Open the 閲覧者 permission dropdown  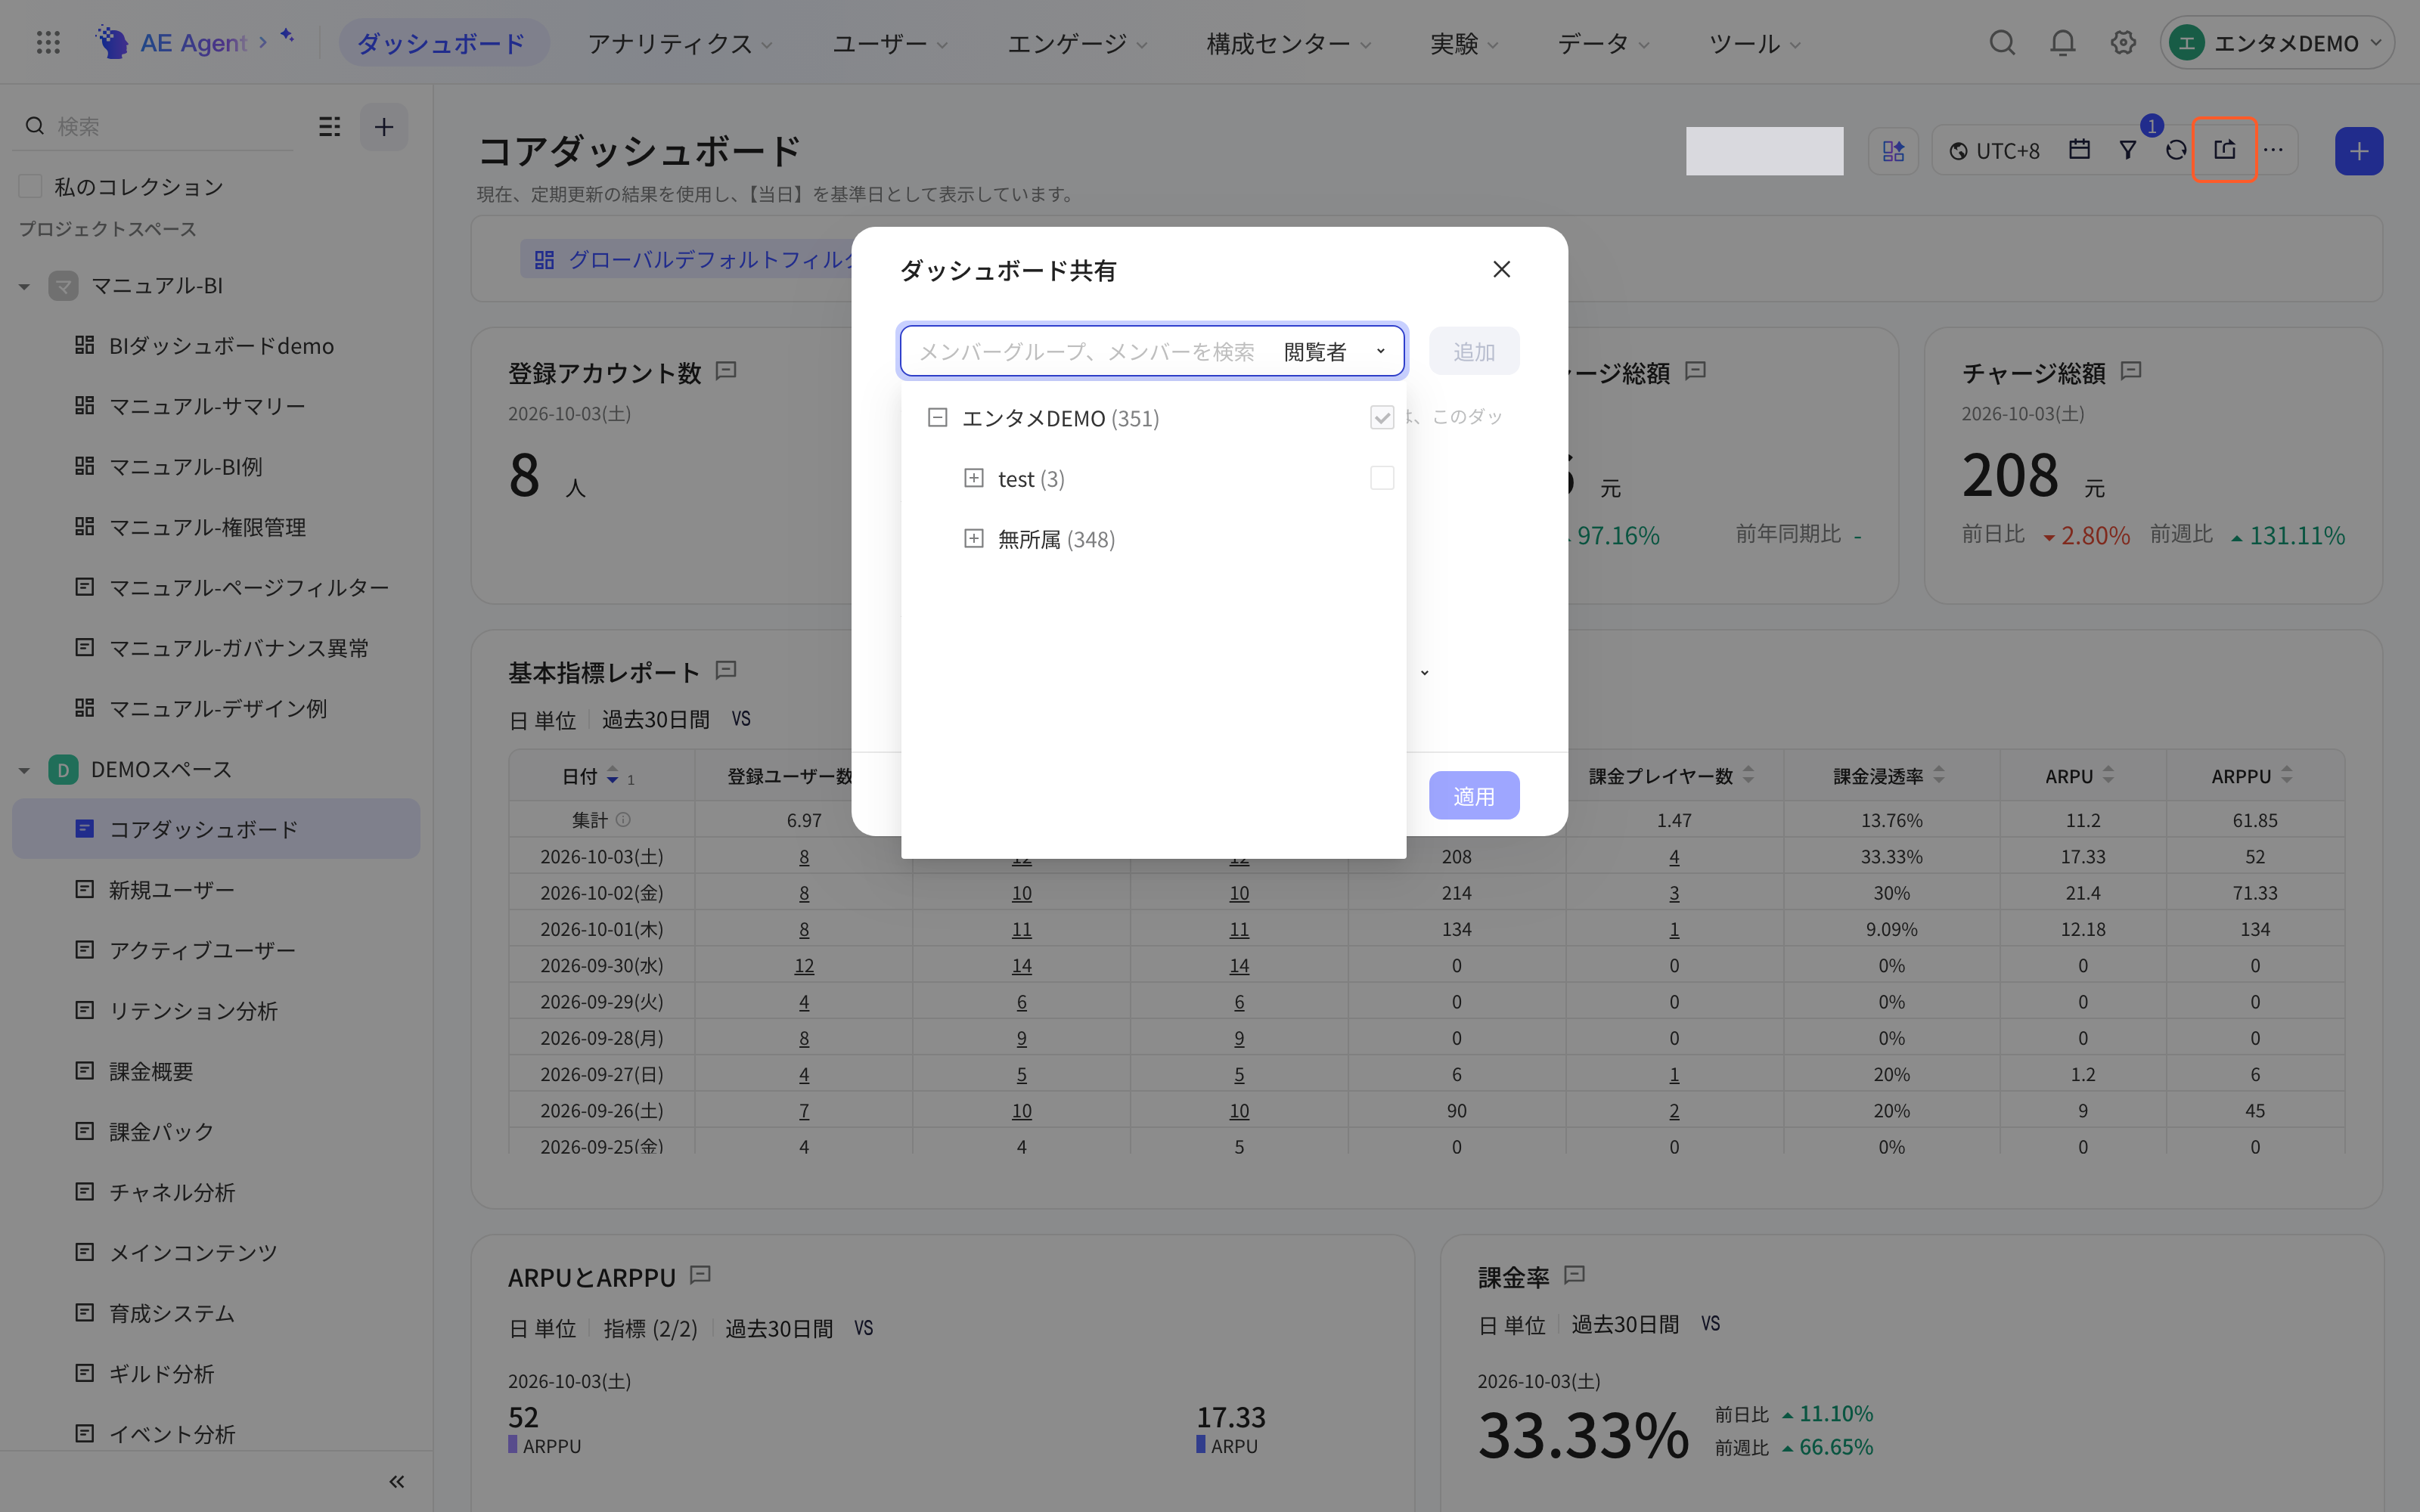click(1334, 351)
